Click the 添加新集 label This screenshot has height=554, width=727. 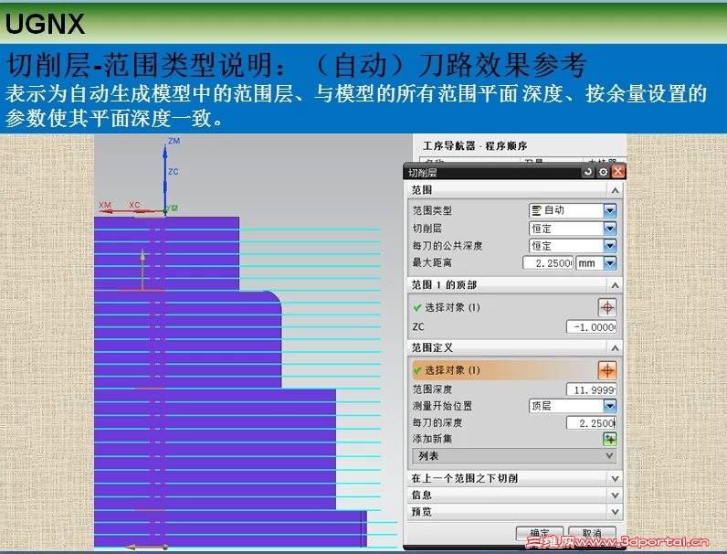pyautogui.click(x=432, y=439)
